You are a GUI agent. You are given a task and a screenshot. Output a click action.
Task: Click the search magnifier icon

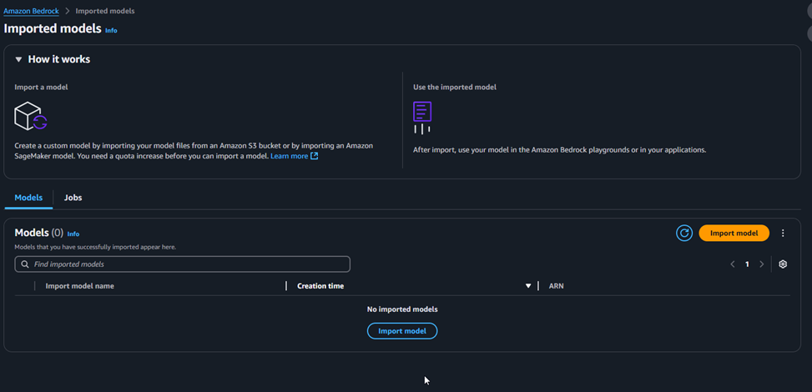[25, 264]
